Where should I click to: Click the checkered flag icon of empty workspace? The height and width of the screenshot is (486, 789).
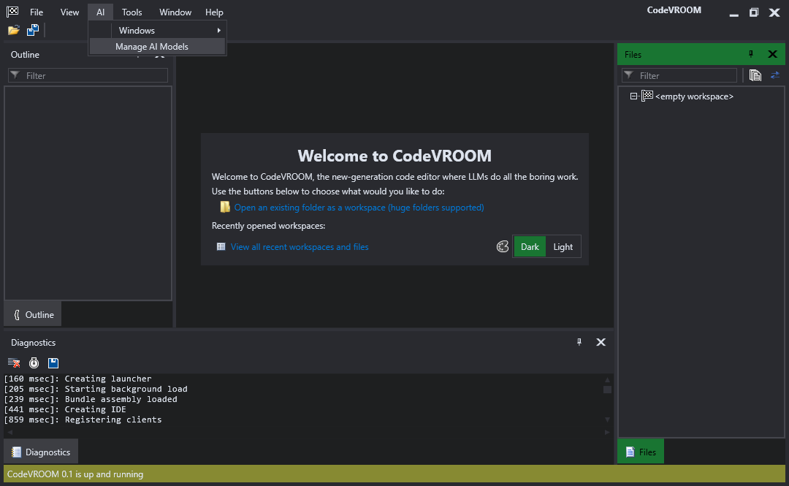pyautogui.click(x=647, y=96)
